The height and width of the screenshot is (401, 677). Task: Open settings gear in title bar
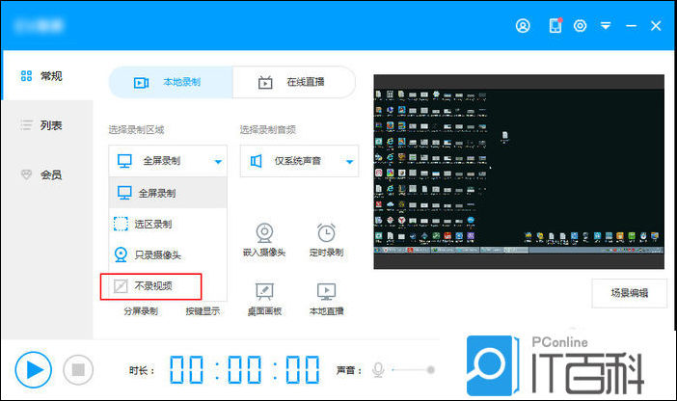pos(580,26)
